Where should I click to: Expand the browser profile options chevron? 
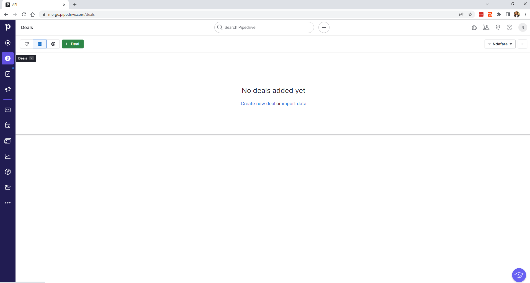(487, 4)
